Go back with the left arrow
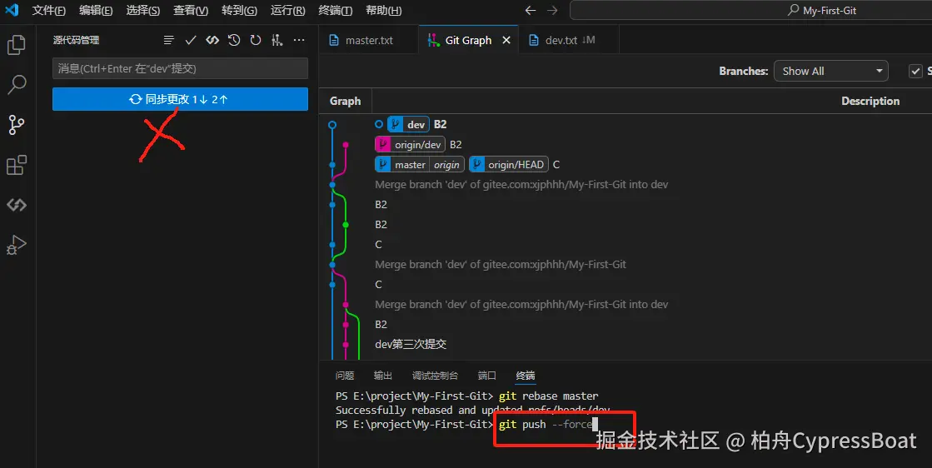This screenshot has width=932, height=468. point(531,10)
